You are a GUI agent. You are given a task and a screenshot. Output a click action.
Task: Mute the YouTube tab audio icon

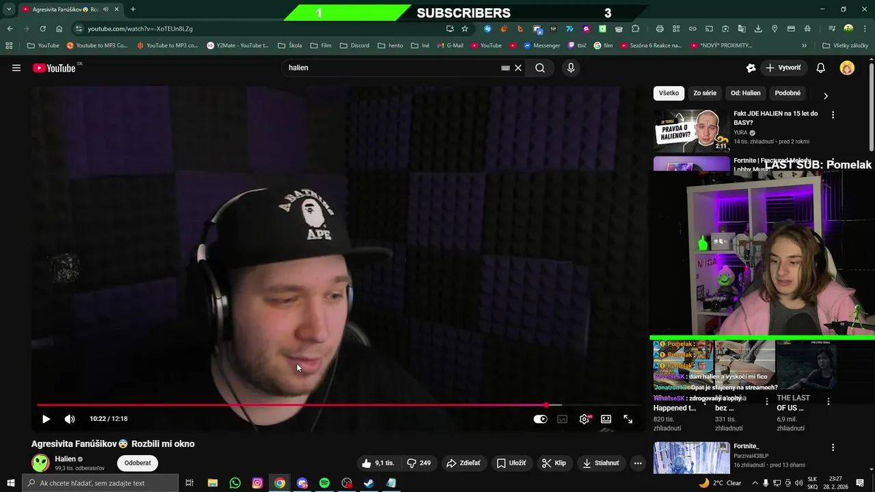pos(105,9)
